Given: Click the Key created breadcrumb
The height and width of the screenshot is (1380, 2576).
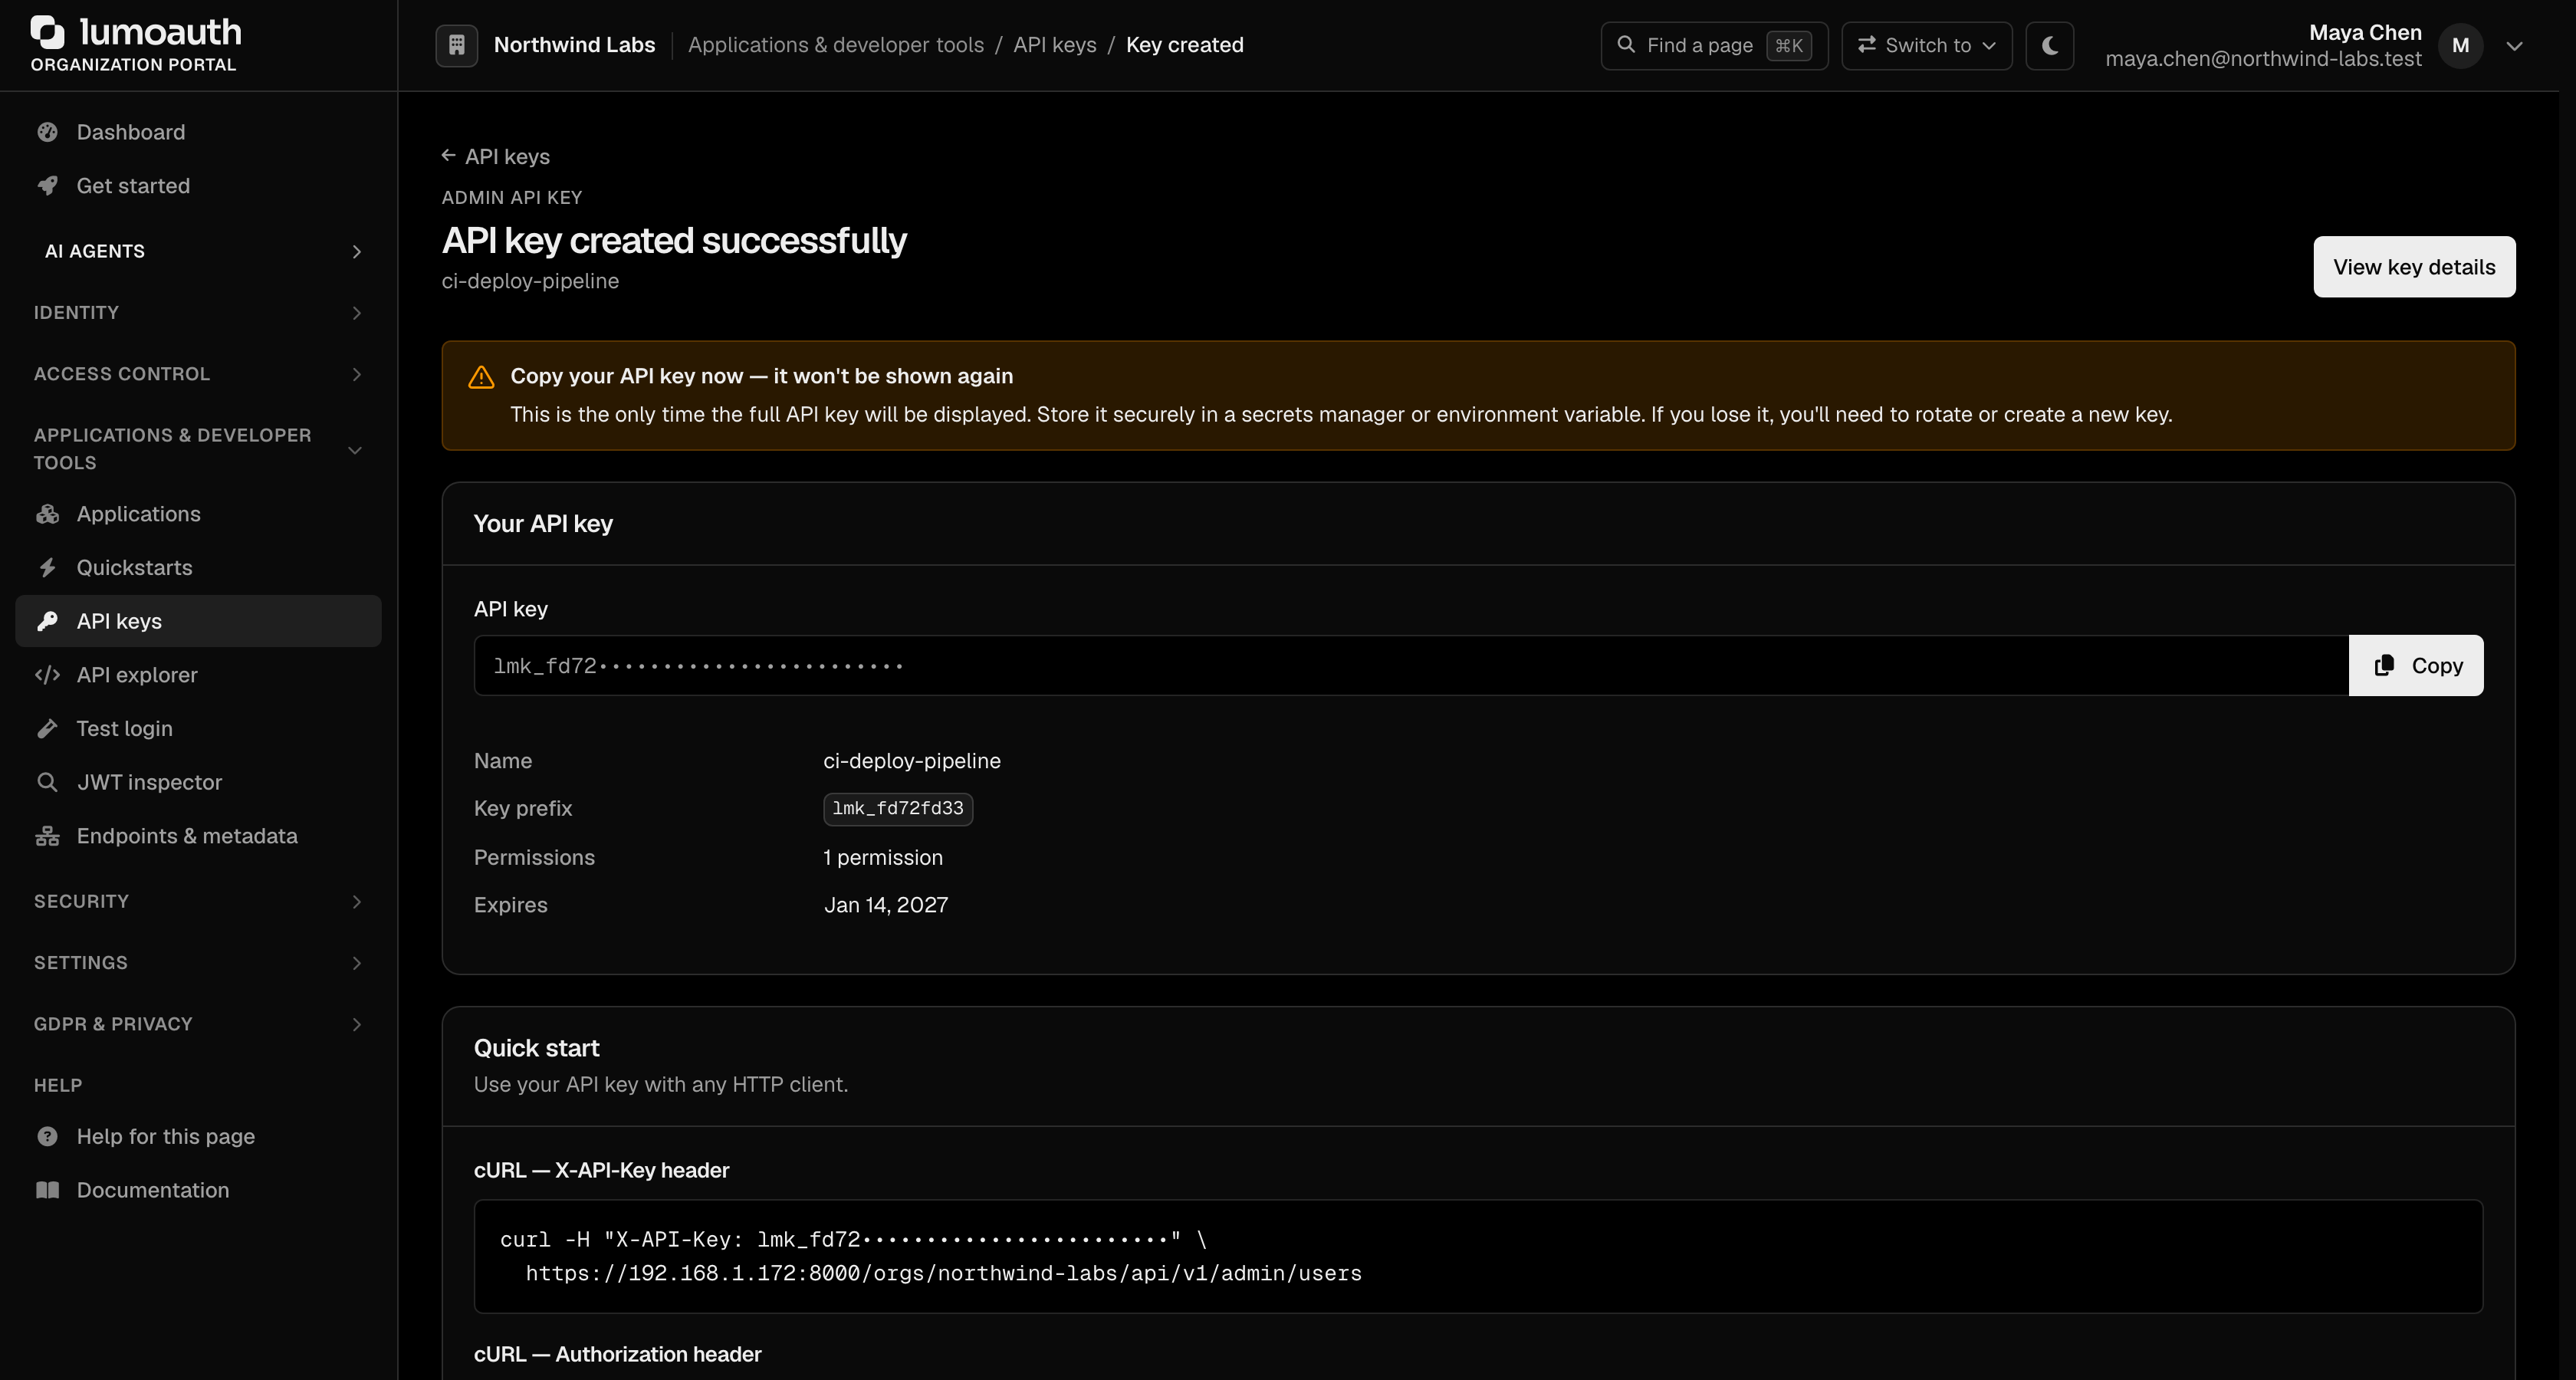Looking at the screenshot, I should [x=1184, y=45].
